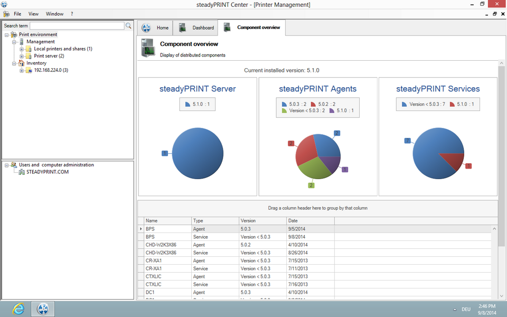Image resolution: width=507 pixels, height=317 pixels.
Task: Expand Local printers and shares node
Action: point(22,49)
